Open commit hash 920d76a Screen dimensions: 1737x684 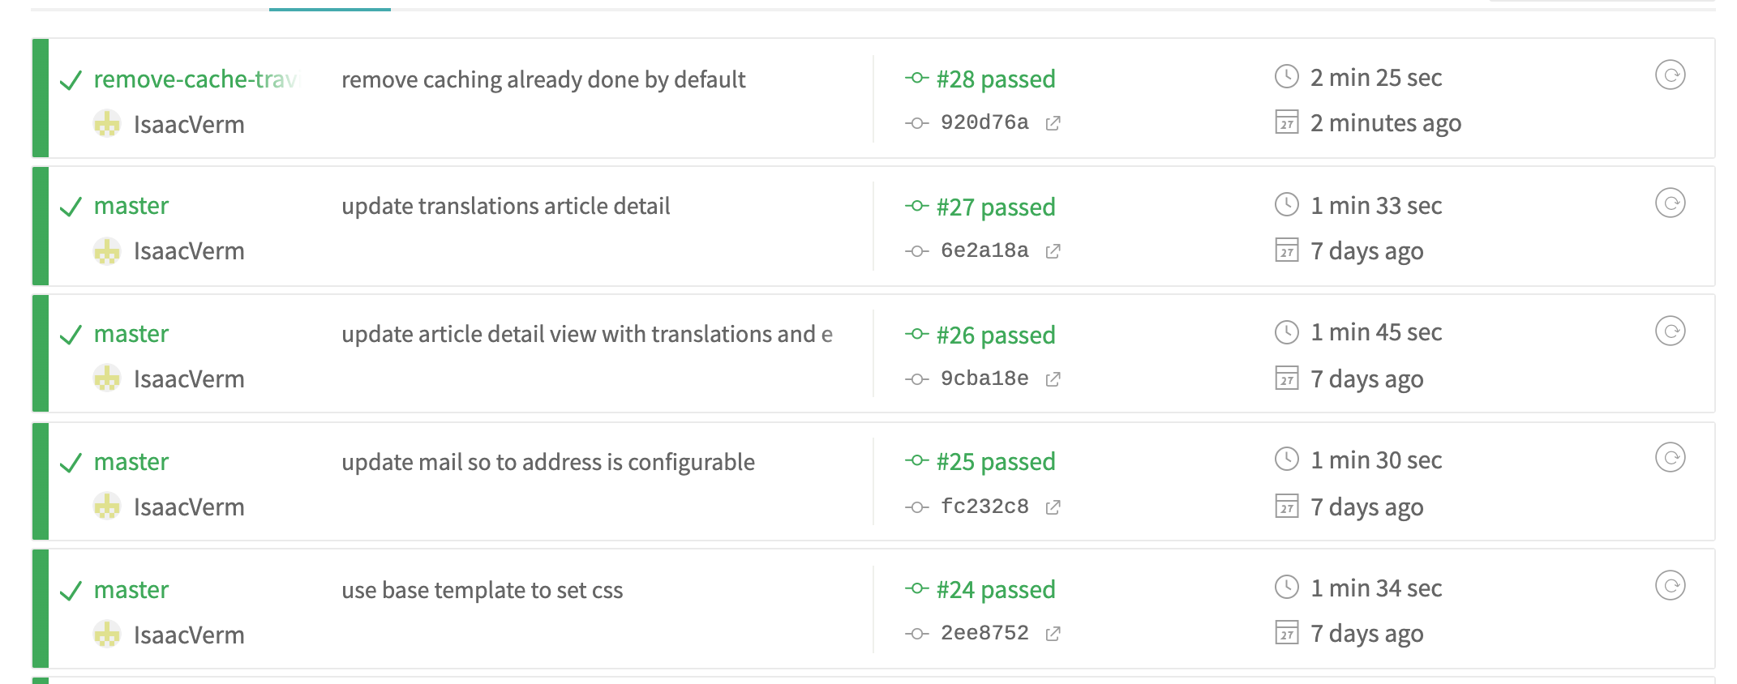[984, 123]
